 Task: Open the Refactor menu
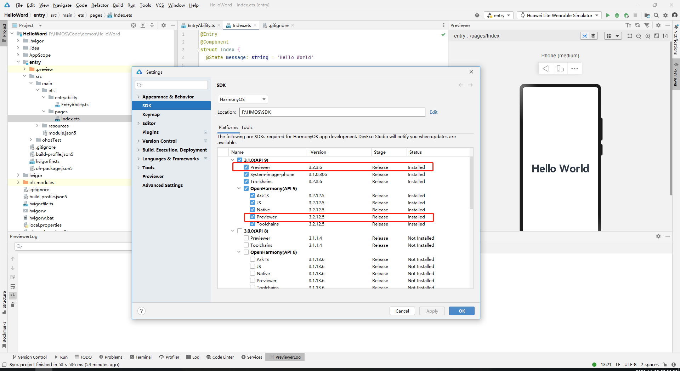[x=100, y=5]
